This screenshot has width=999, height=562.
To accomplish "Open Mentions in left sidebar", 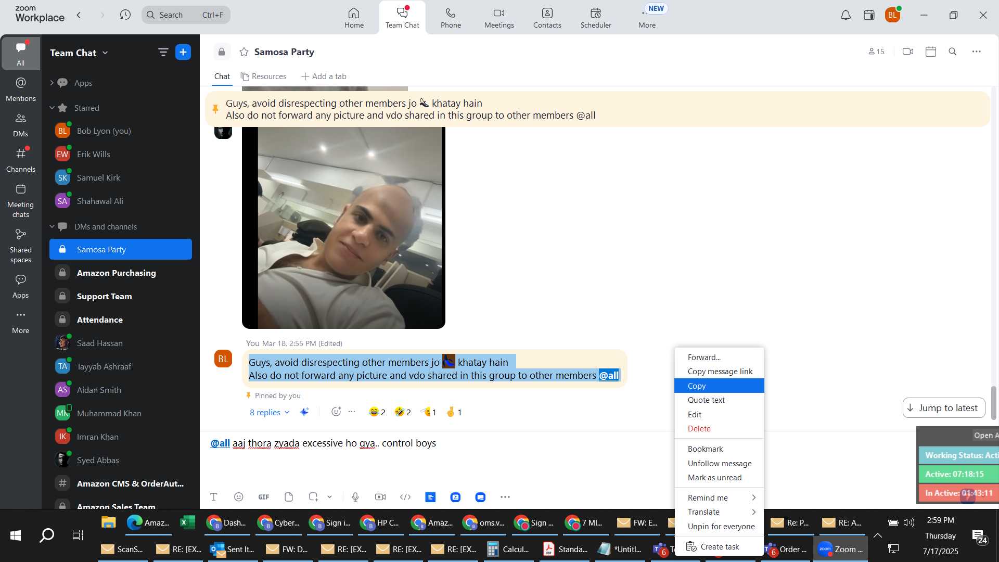I will click(21, 89).
